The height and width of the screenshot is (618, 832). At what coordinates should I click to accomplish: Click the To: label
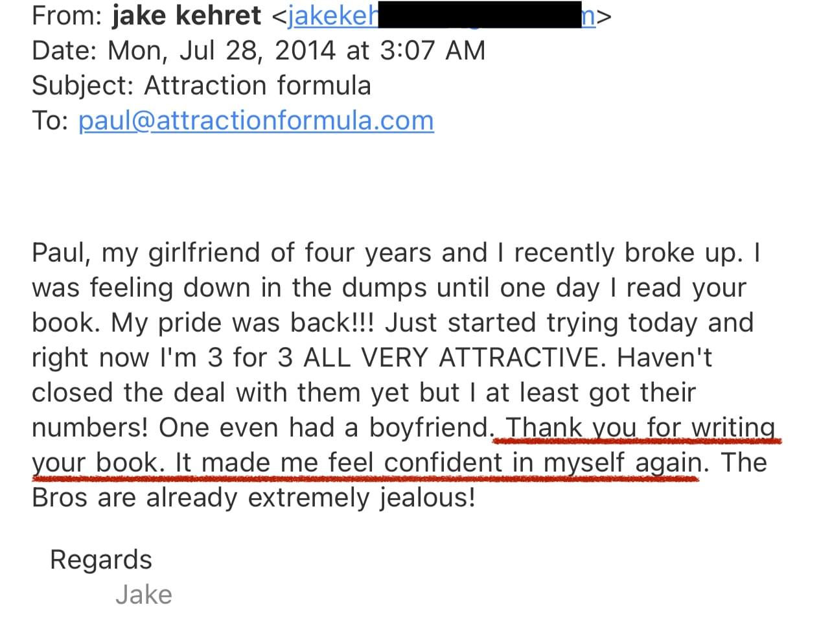click(x=51, y=120)
